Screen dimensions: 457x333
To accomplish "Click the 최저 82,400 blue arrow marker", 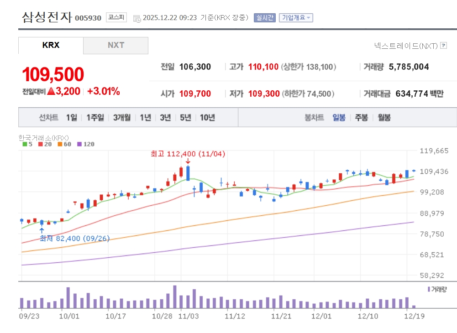I will [x=42, y=230].
